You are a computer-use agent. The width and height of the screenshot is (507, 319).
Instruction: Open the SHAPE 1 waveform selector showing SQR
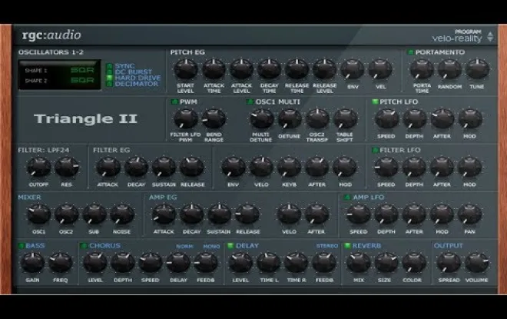click(x=82, y=71)
